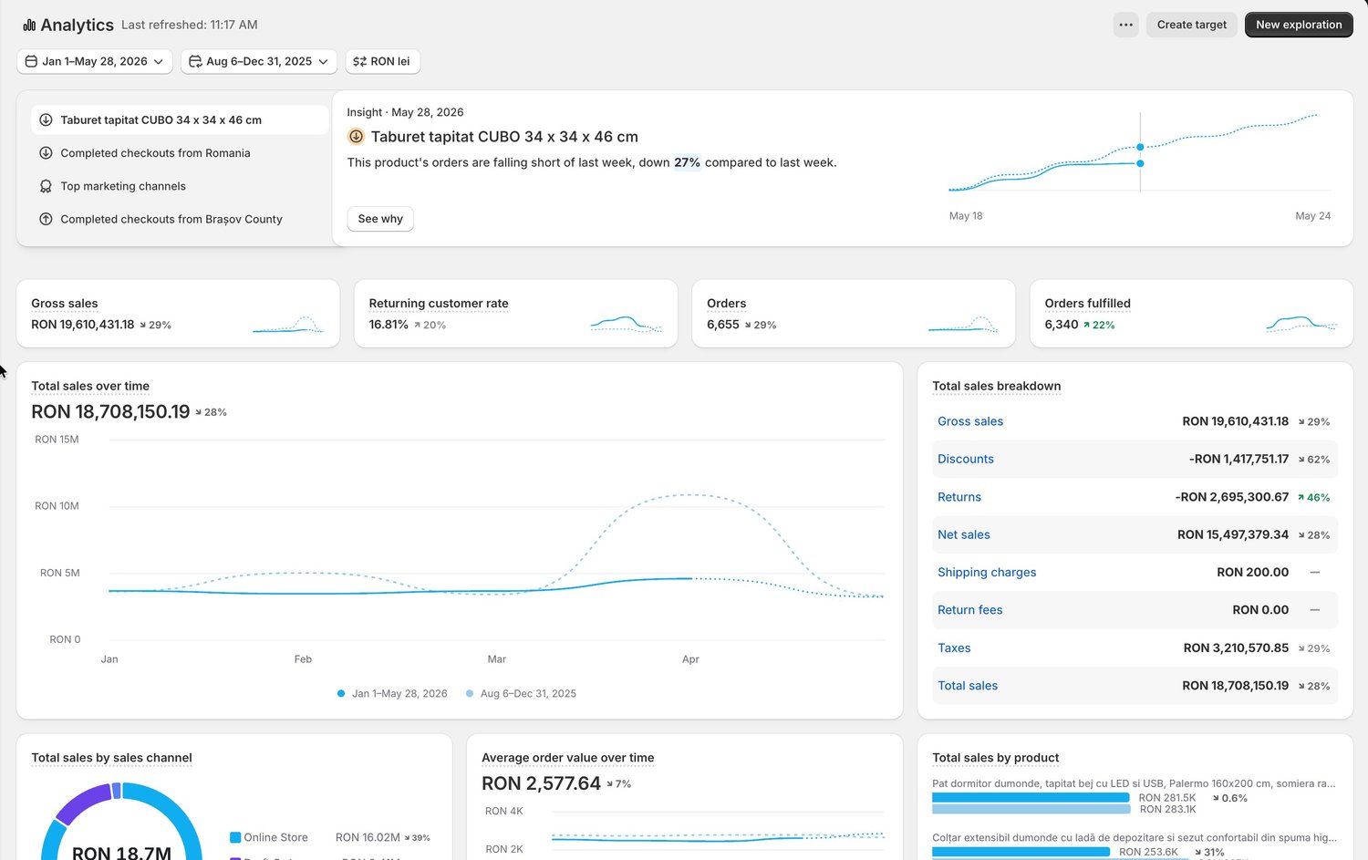Click the Analytics bar chart icon

point(29,25)
